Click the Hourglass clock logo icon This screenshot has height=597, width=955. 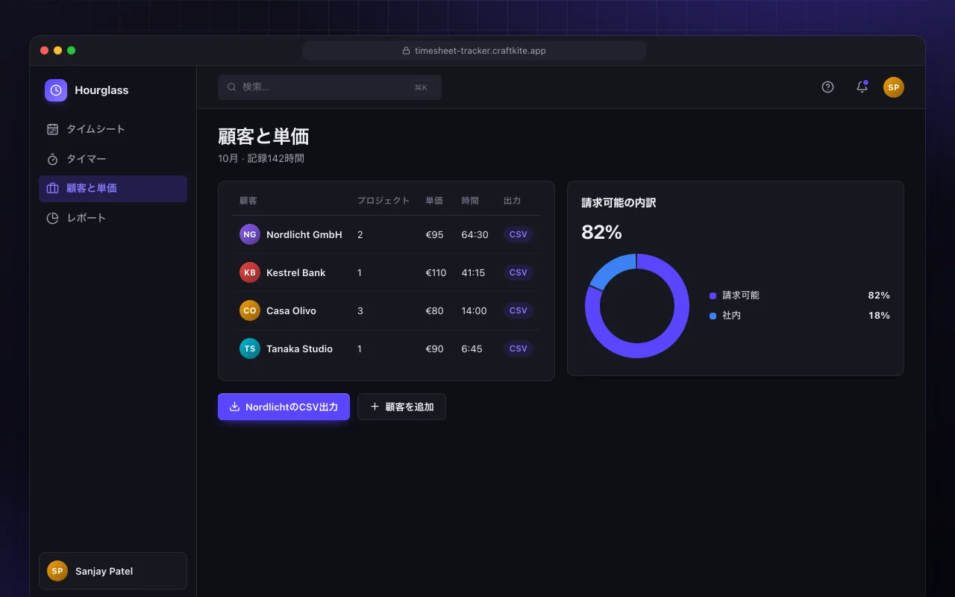click(56, 90)
